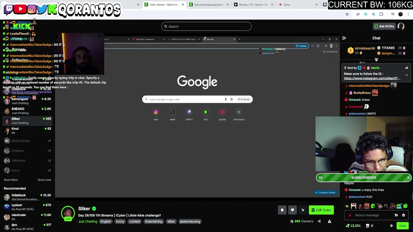Click Get KICKs button
The image size is (413, 232).
click(x=384, y=26)
